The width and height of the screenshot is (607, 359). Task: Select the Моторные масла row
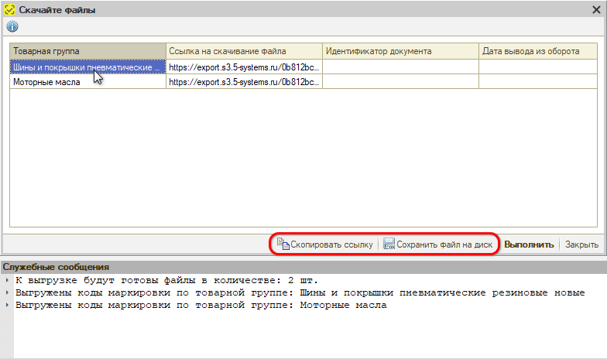tap(87, 81)
